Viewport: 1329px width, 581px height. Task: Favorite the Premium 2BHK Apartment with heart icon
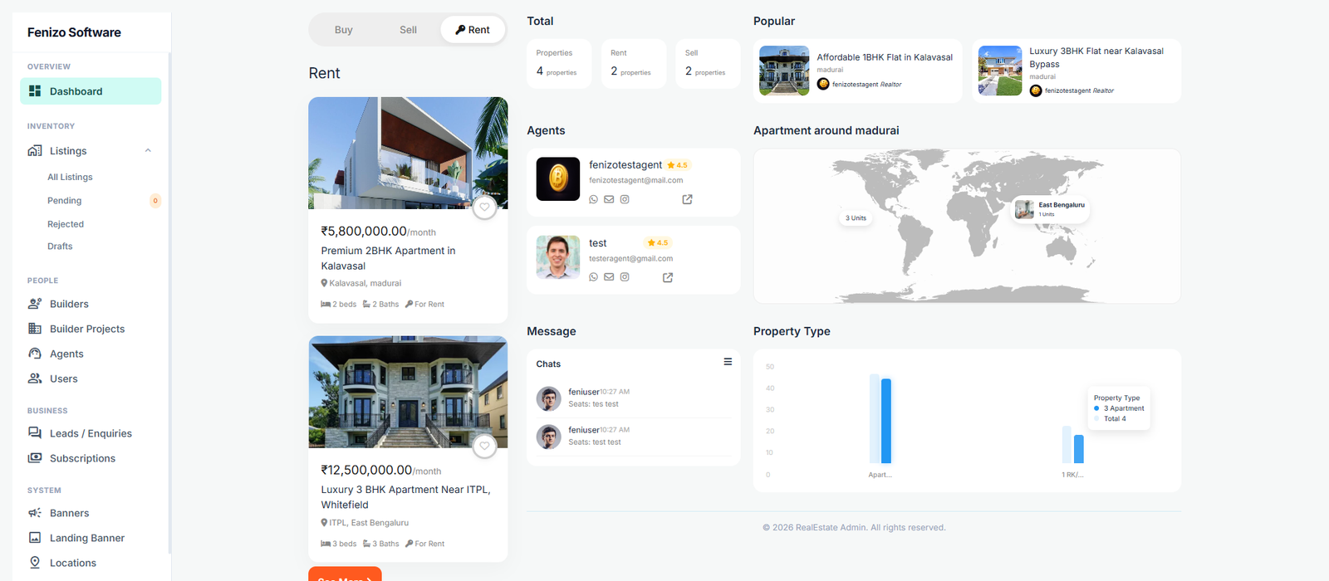pyautogui.click(x=484, y=207)
